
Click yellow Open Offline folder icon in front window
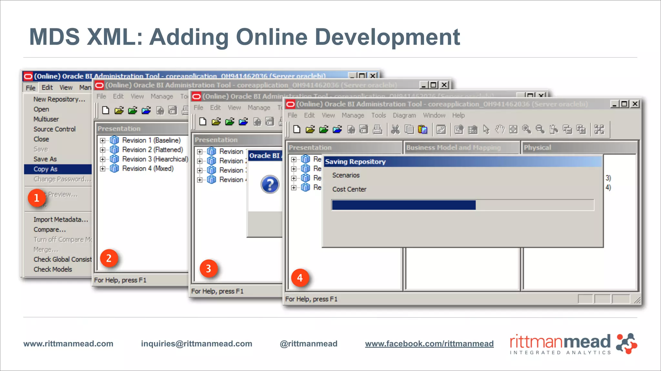coord(310,129)
